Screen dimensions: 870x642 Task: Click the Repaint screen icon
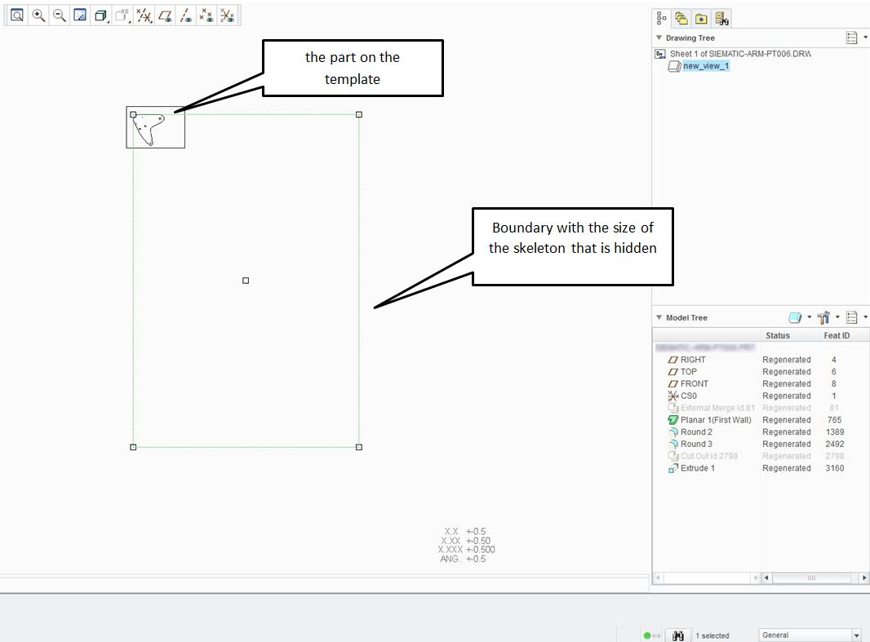80,15
